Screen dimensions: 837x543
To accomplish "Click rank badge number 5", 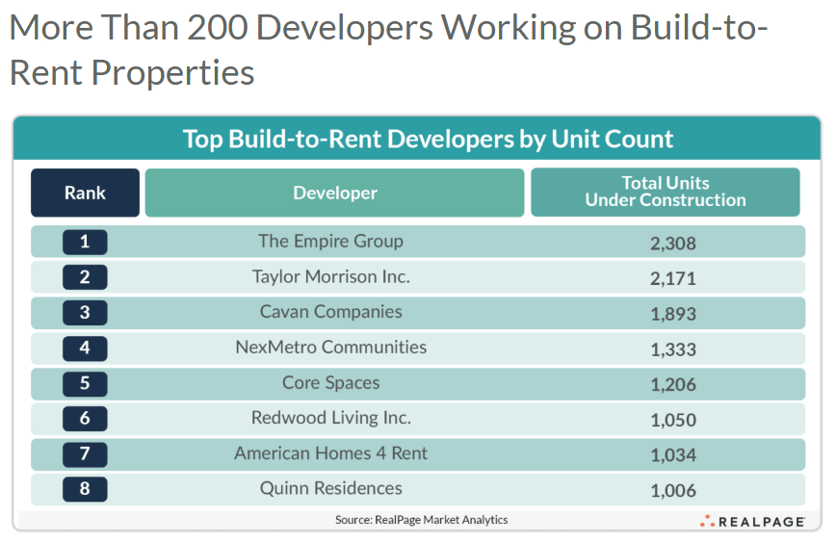I will click(x=85, y=383).
